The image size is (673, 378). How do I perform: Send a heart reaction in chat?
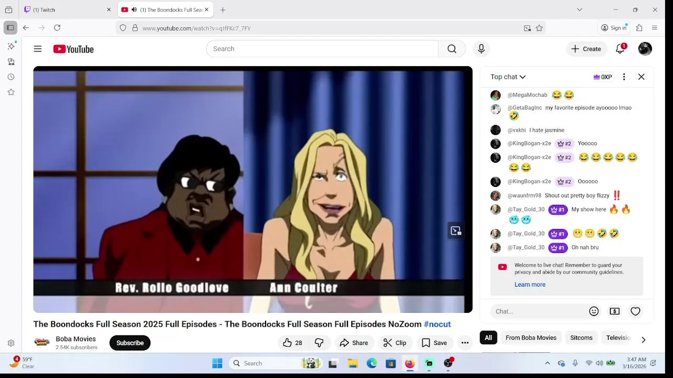tap(636, 311)
